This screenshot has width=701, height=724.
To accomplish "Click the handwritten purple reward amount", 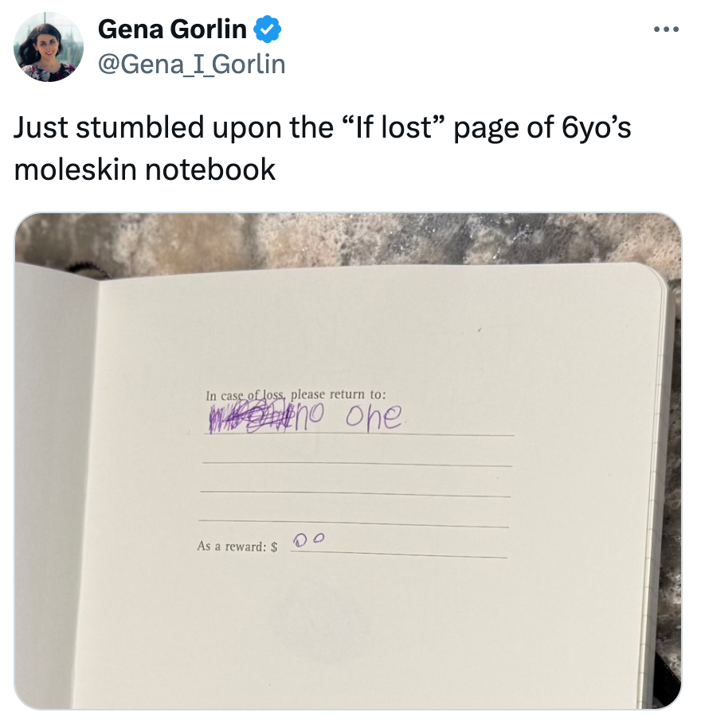I will tap(308, 540).
